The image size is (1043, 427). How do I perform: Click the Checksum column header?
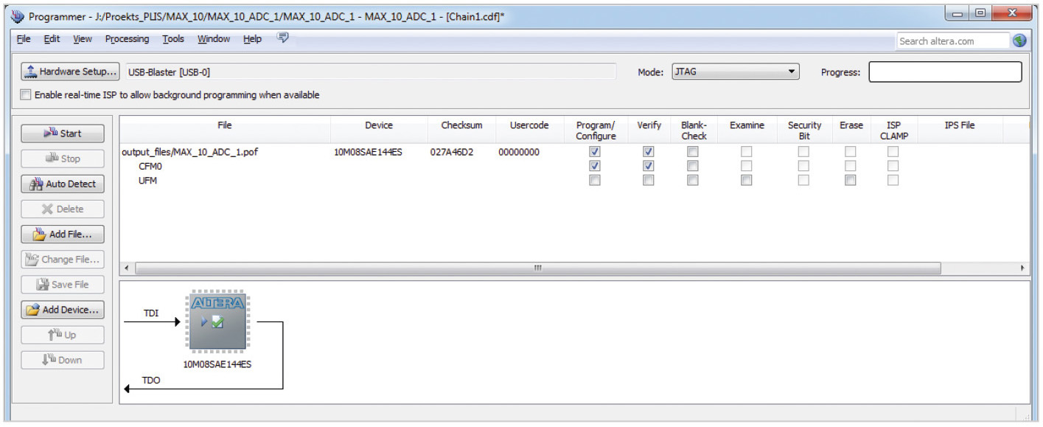point(461,125)
